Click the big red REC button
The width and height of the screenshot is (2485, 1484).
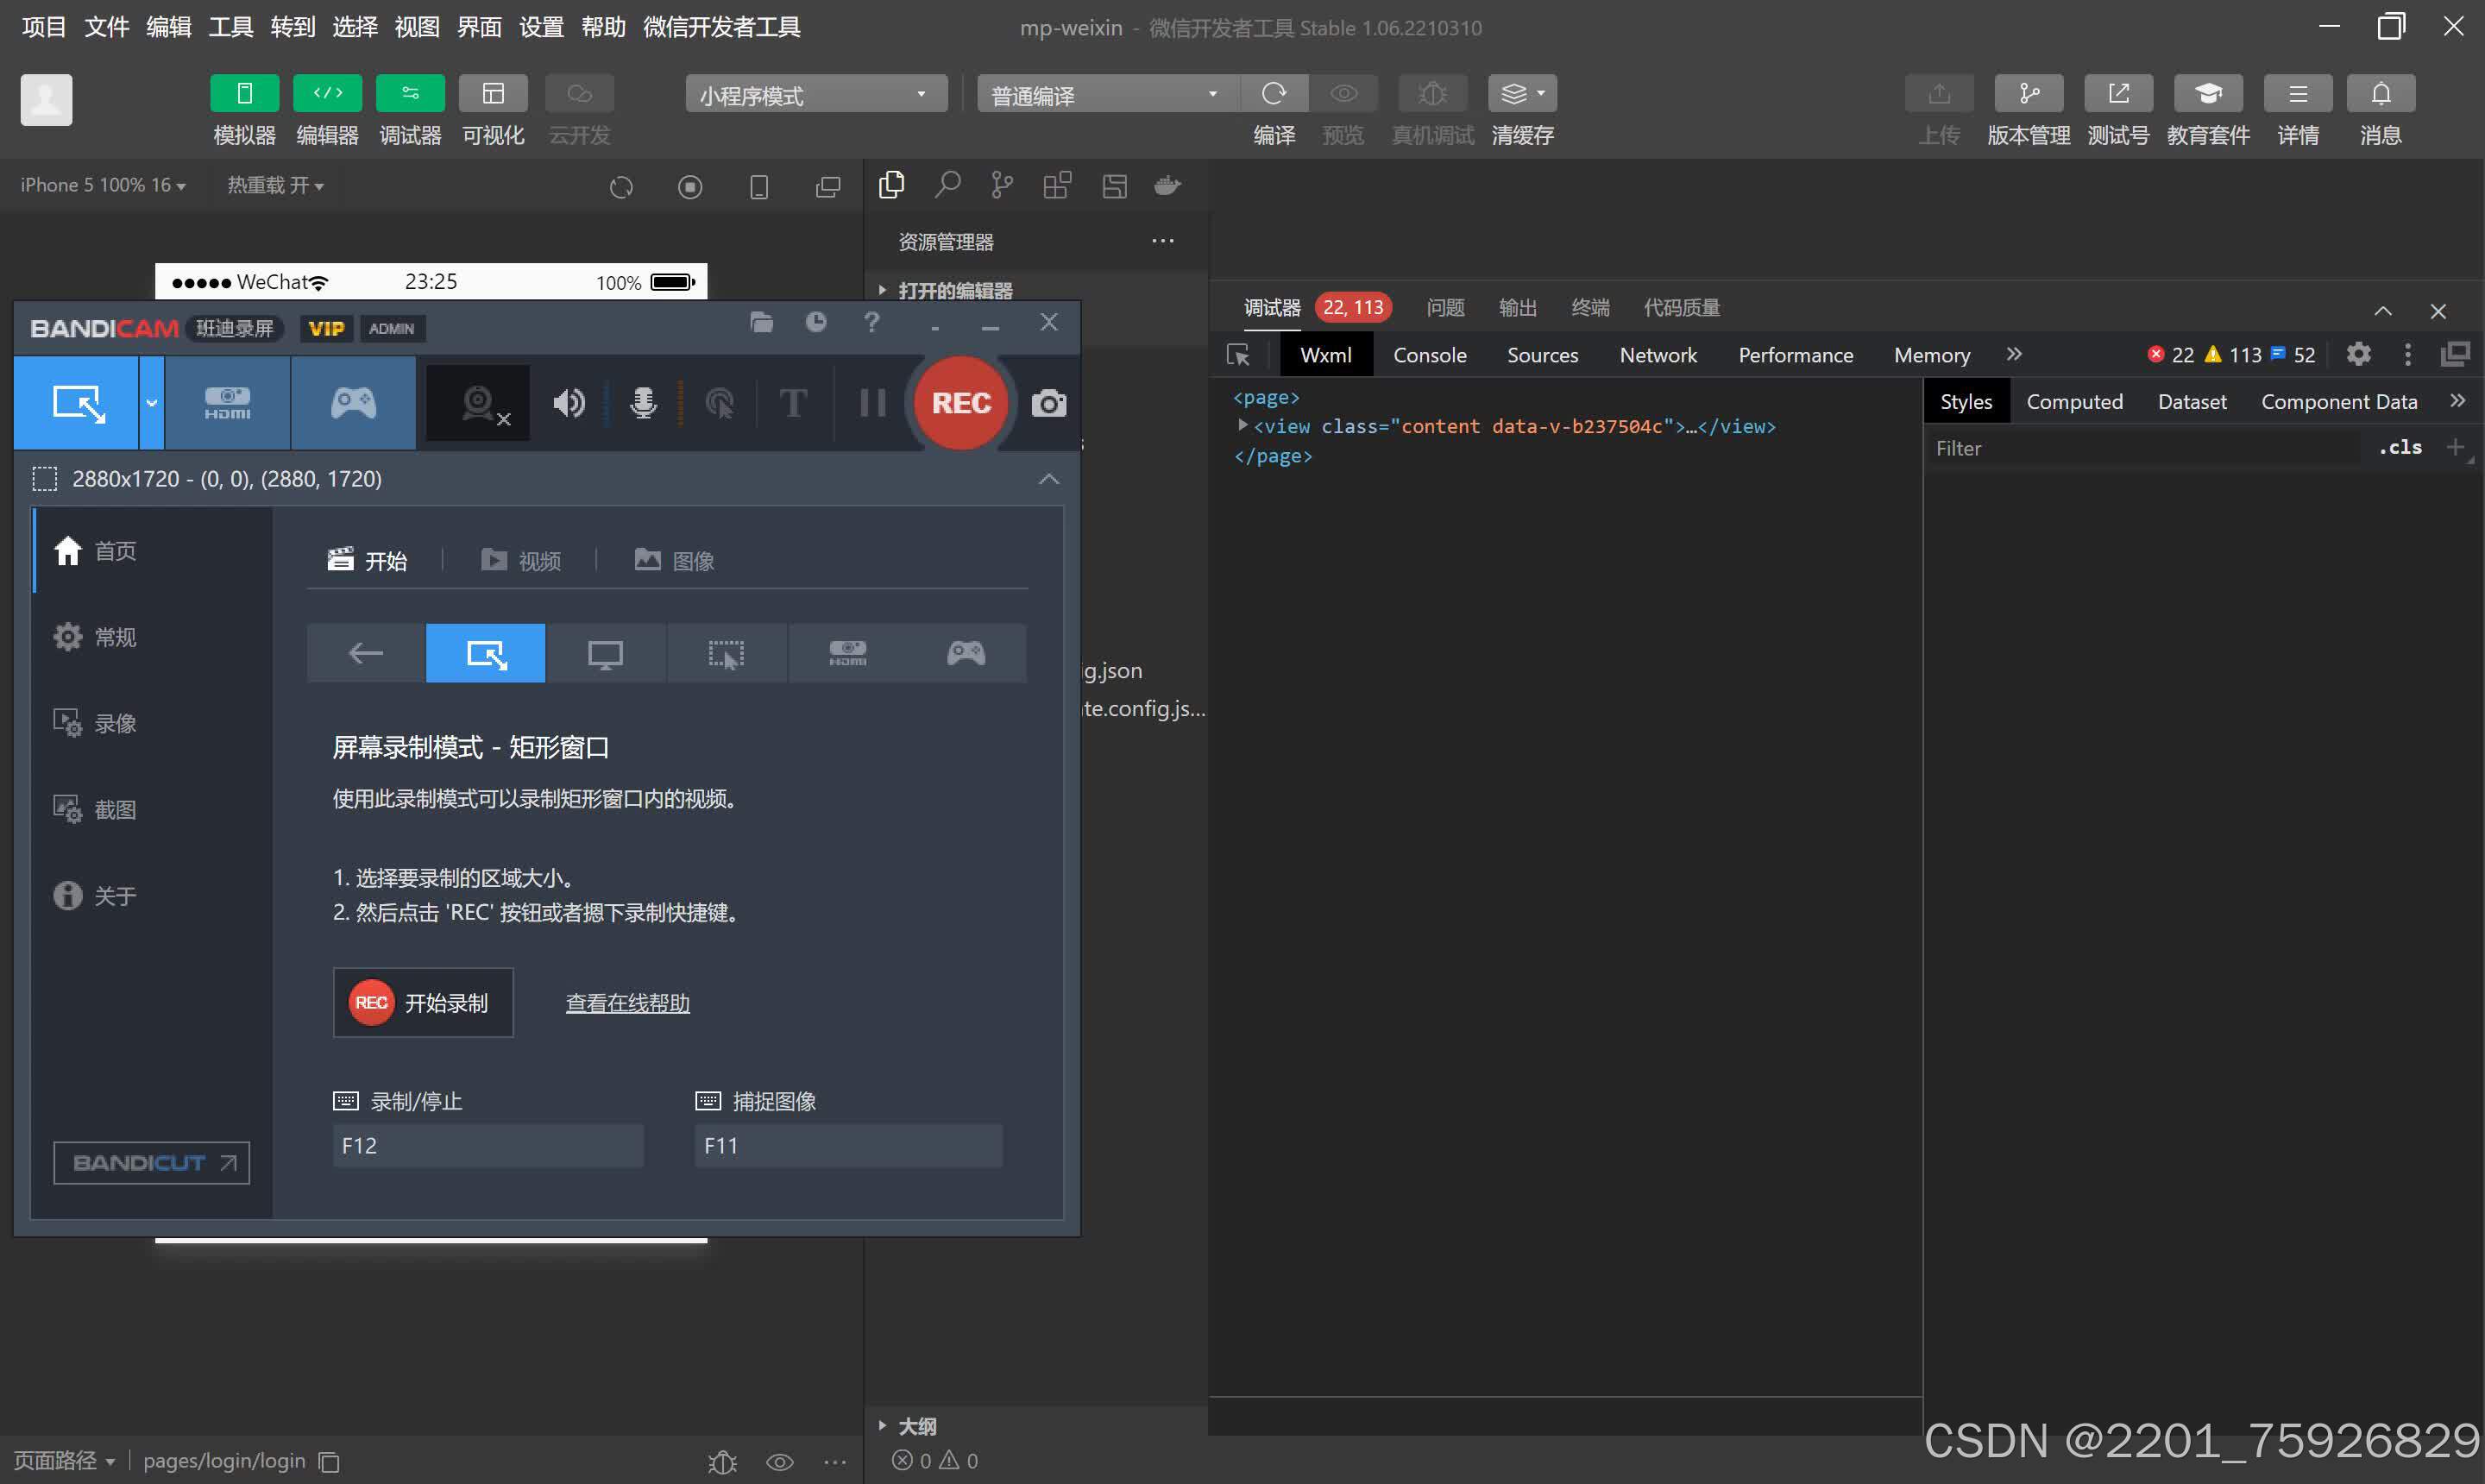click(x=960, y=403)
